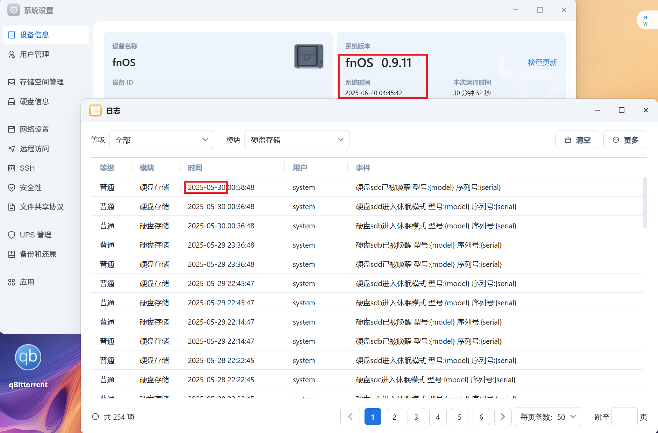Click the 应用 grid icon
Screen dimensions: 658x433
click(x=12, y=282)
